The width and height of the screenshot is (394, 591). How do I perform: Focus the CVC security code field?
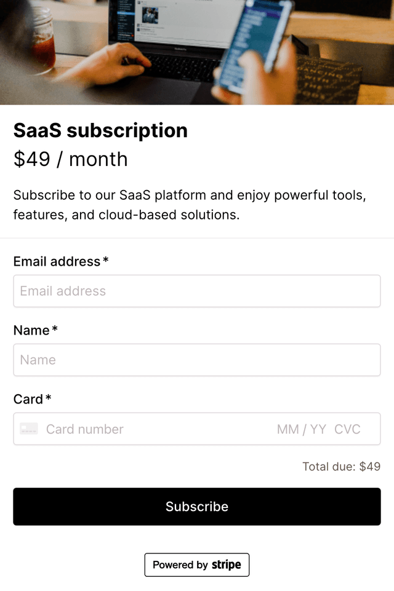pos(347,429)
